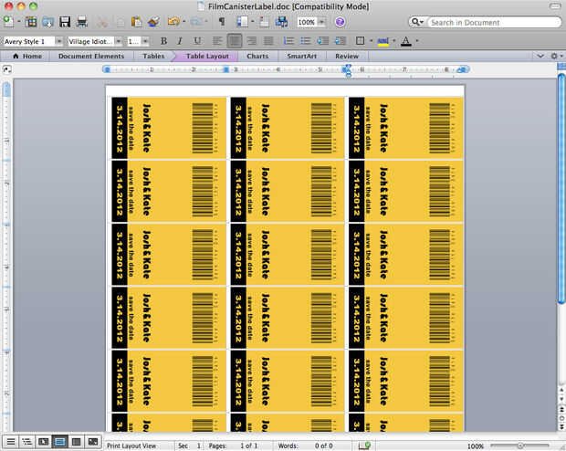Justify the text
This screenshot has width=566, height=451.
(x=268, y=41)
